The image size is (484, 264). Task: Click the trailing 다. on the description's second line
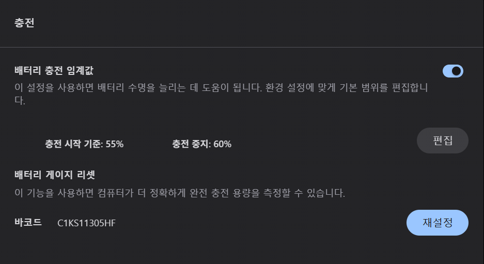tap(20, 101)
